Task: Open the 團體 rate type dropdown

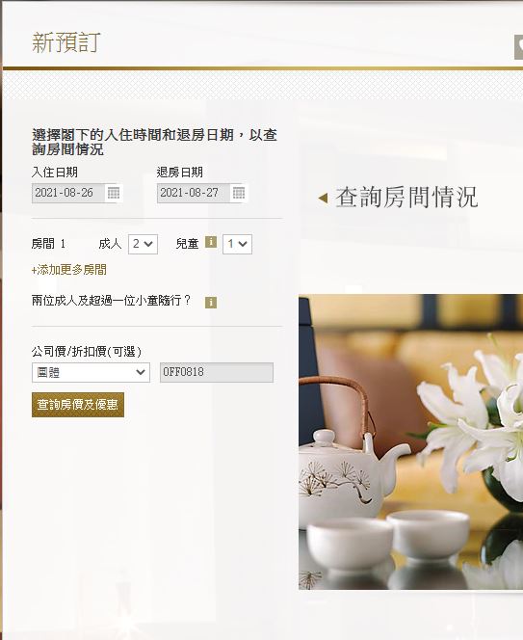Action: tap(91, 372)
